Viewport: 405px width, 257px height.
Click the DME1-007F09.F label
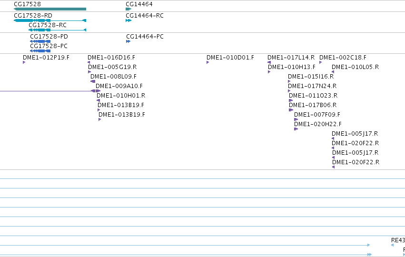(317, 114)
